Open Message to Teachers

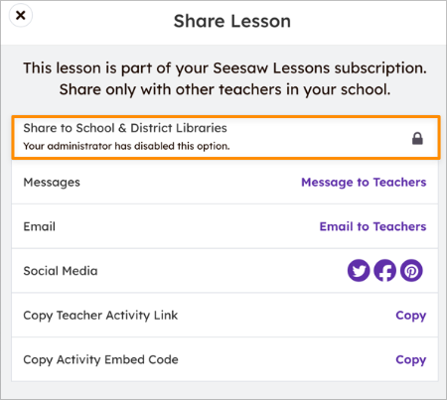click(364, 183)
